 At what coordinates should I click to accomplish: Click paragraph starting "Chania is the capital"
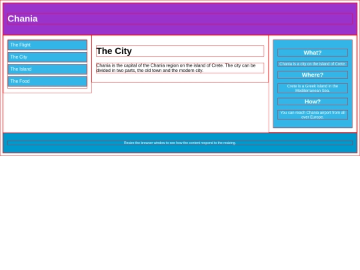coord(180,68)
